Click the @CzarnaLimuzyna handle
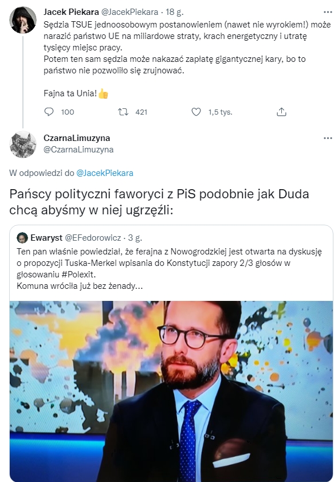 pos(78,150)
